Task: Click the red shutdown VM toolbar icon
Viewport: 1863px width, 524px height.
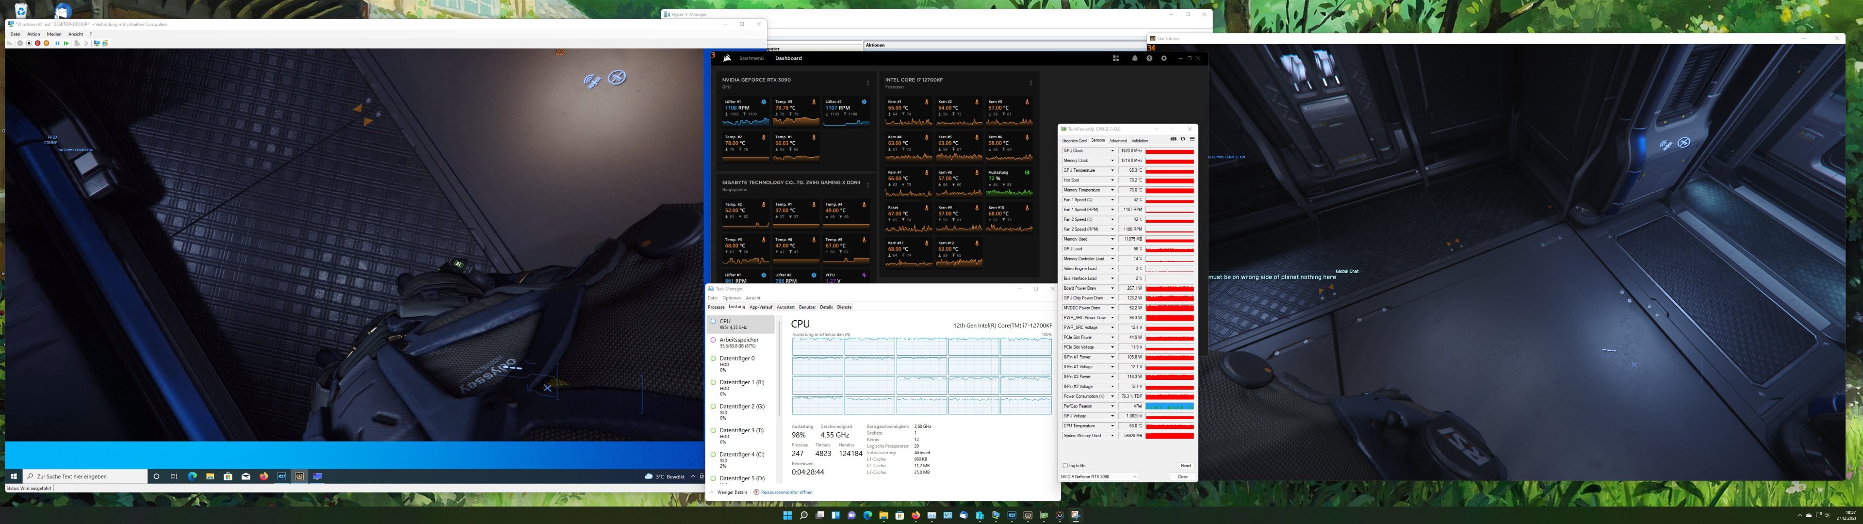Action: pyautogui.click(x=38, y=44)
